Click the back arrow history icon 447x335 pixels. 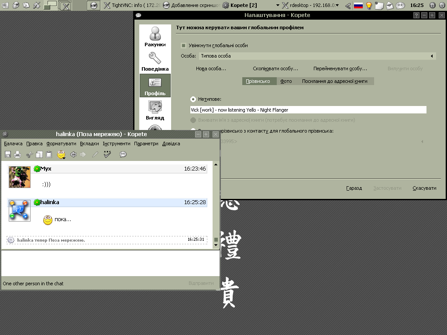(73, 154)
